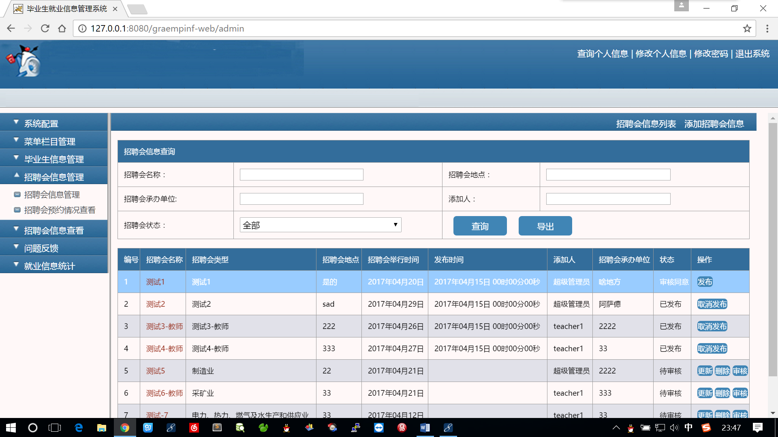
Task: Open the 招聘会状态 dropdown
Action: tap(320, 225)
